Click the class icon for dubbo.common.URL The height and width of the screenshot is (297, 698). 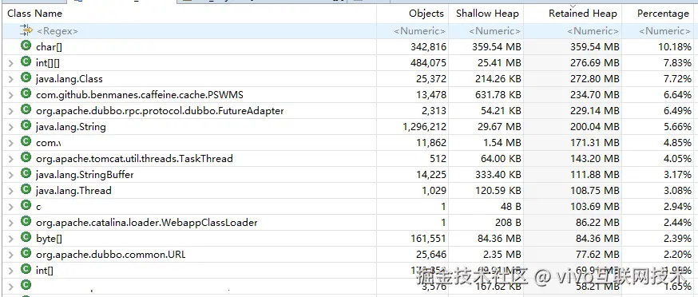(x=26, y=253)
